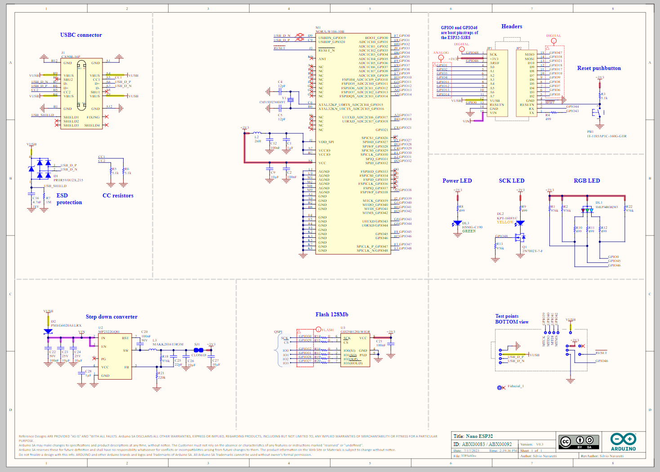Viewport: 660px width, 472px height.
Task: Click the 'Time: 2:39:36 PM' field
Action: pos(503,450)
